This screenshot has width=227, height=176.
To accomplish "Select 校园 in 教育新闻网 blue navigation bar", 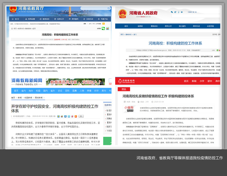I will pos(38,91).
